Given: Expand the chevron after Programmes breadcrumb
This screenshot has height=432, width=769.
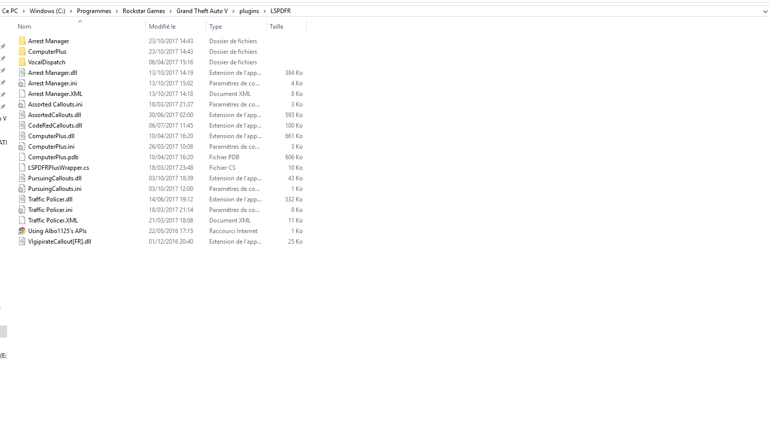Looking at the screenshot, I should (x=117, y=11).
